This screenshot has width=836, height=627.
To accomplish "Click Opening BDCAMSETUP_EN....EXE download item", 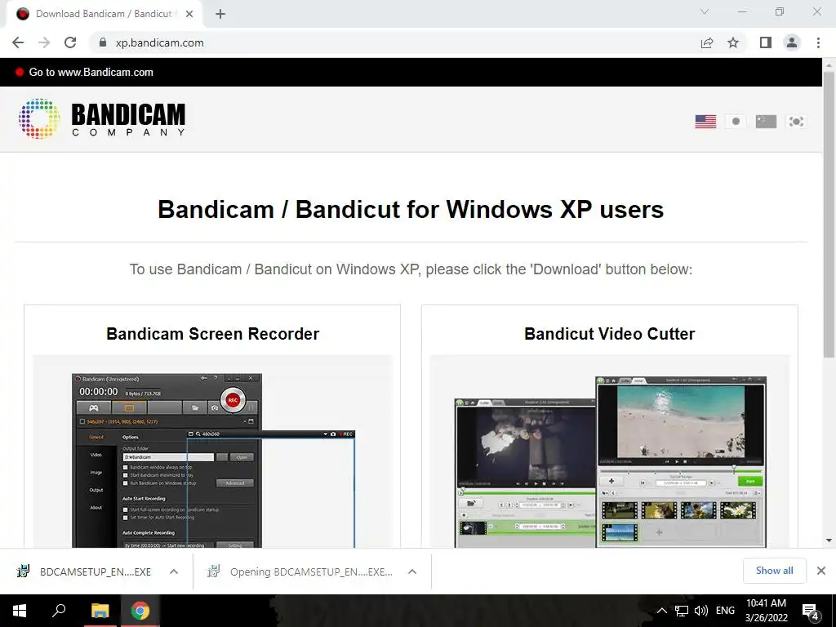I will pyautogui.click(x=301, y=571).
